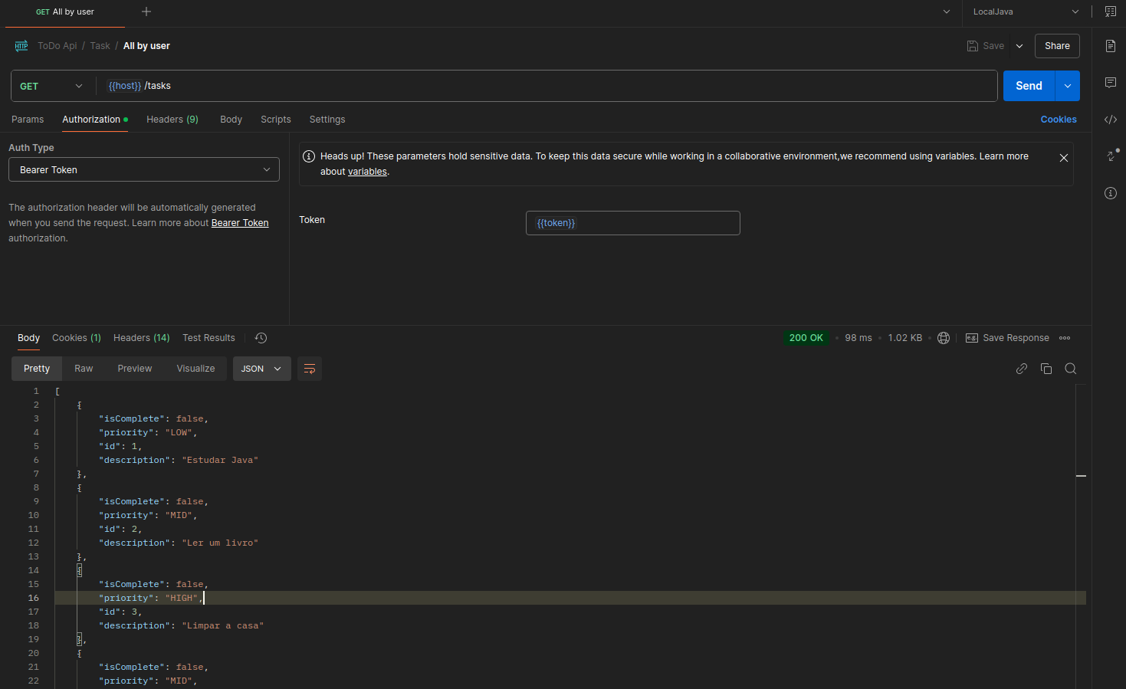Click the HTTP request type icon
This screenshot has height=689, width=1126.
click(21, 46)
